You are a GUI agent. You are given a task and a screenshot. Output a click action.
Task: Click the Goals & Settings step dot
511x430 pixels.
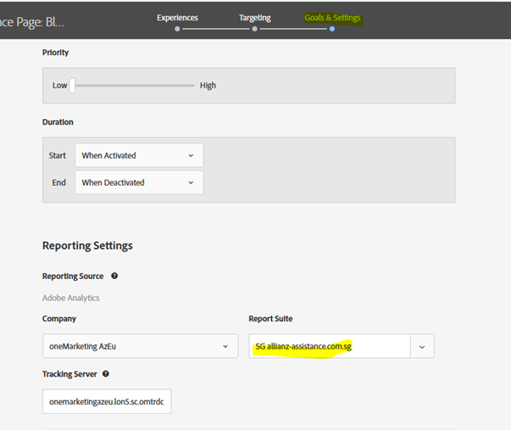tap(332, 29)
